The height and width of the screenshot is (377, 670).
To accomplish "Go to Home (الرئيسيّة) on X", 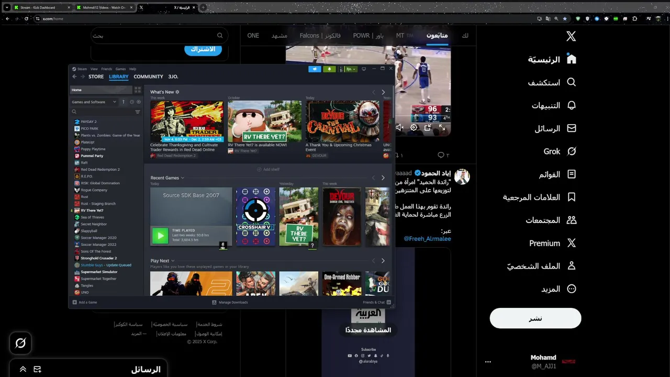I will click(x=552, y=59).
